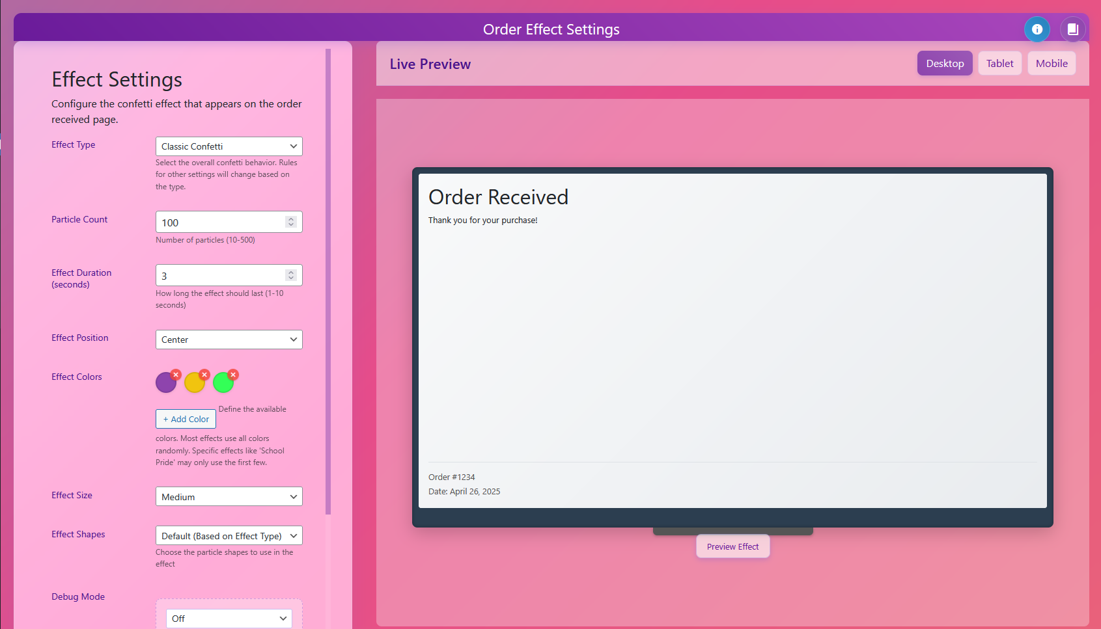Open the Effect Size dropdown

point(229,496)
